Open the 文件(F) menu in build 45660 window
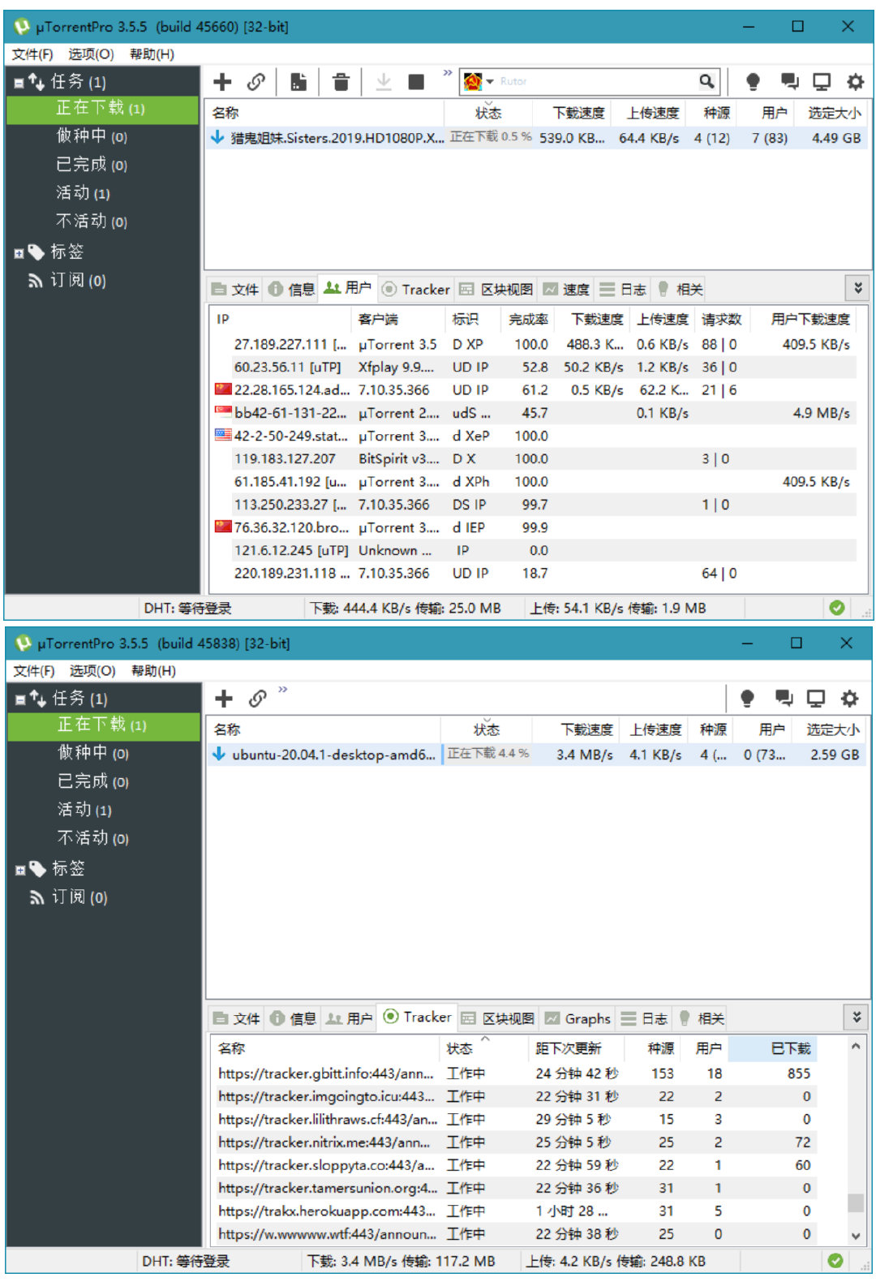The width and height of the screenshot is (876, 1282). click(32, 54)
